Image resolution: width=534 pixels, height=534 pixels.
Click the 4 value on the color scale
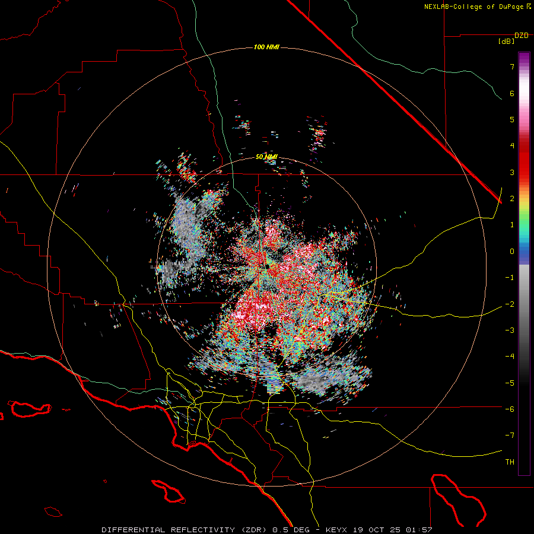tap(512, 146)
